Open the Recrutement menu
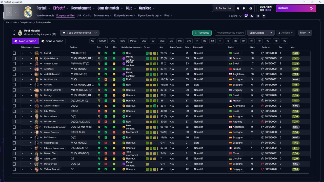Screen dimensions: 324x182 (x=83, y=8)
